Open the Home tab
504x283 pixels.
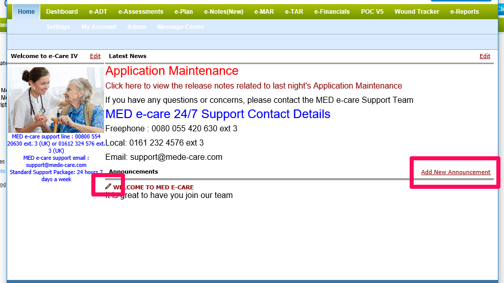[x=26, y=12]
